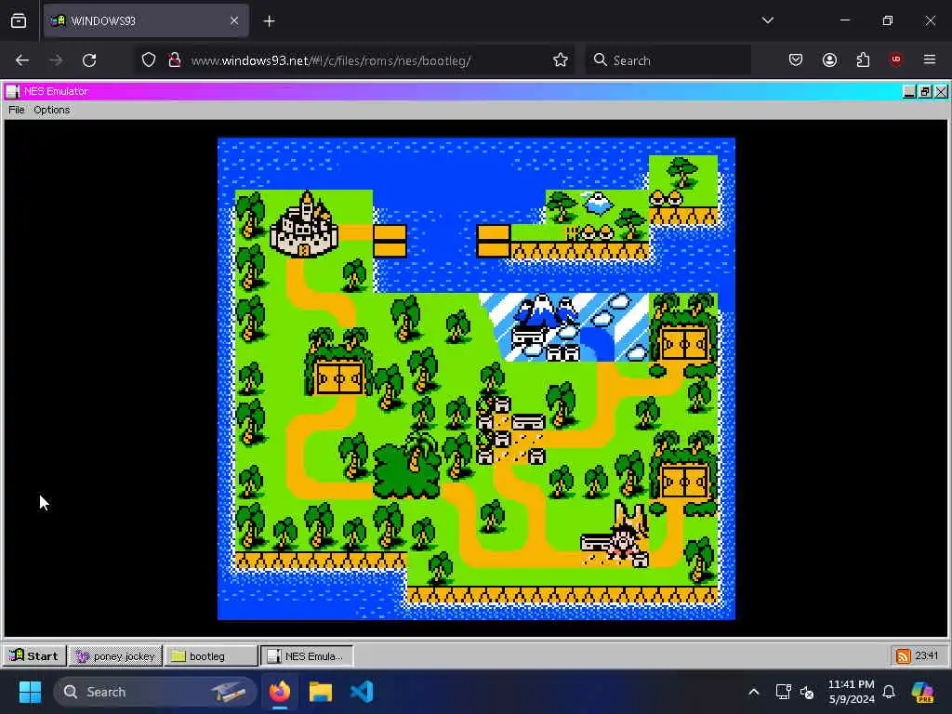
Task: Open the Firefox account icon
Action: [x=829, y=60]
